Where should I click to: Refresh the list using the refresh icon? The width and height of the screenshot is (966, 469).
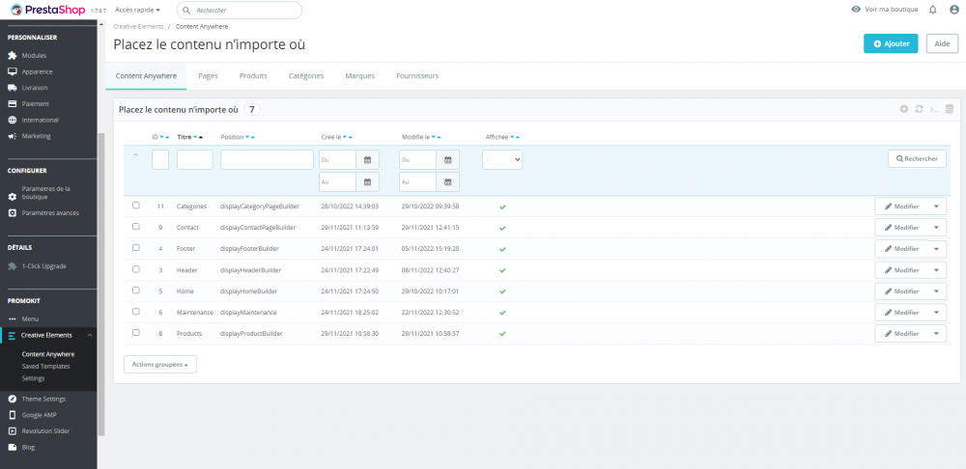point(919,109)
